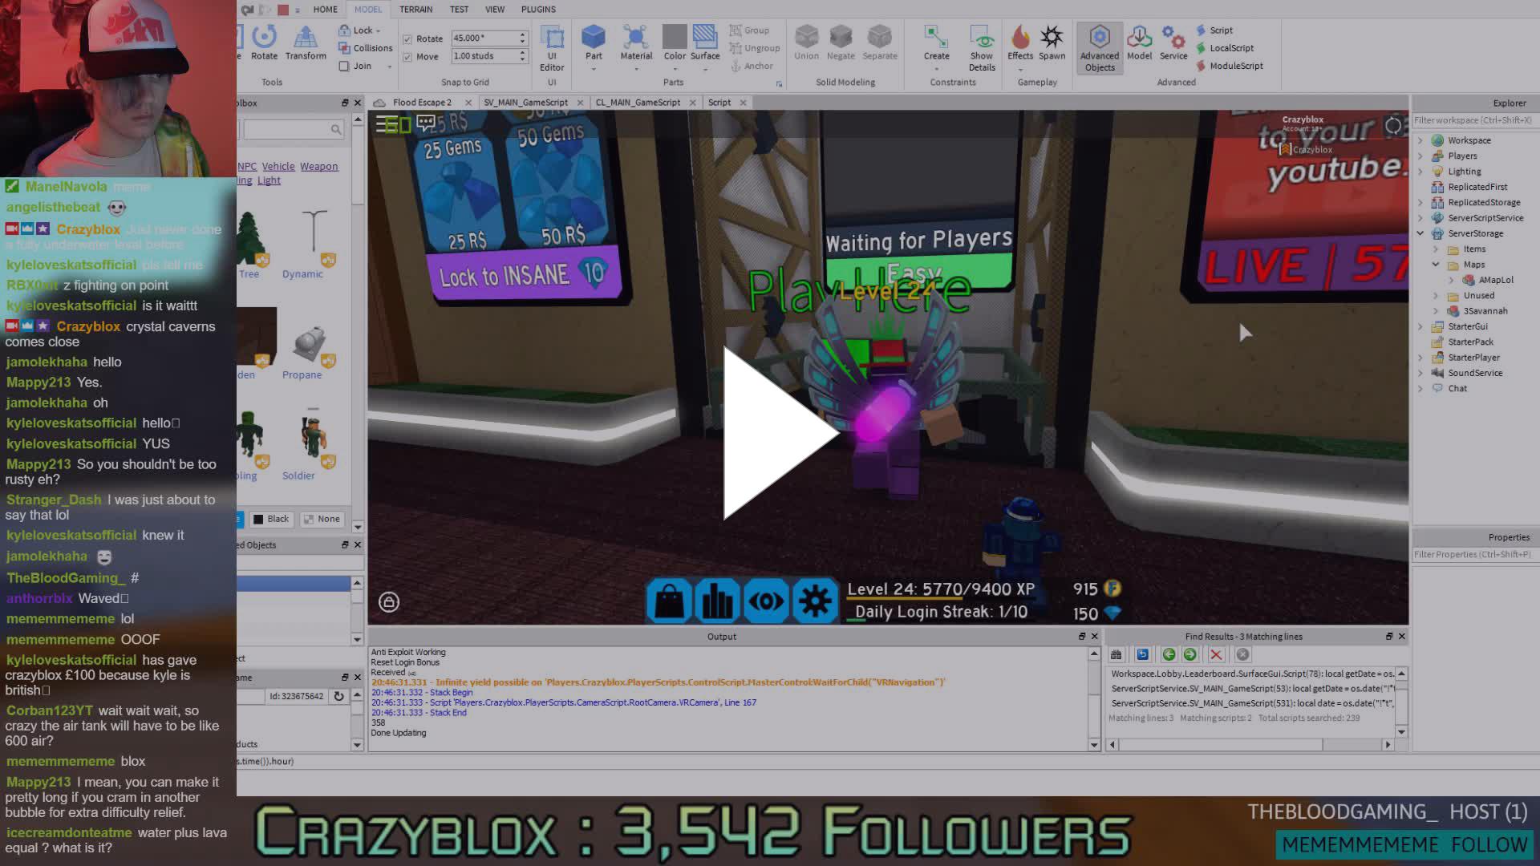This screenshot has width=1540, height=866.
Task: Click the Negate tool
Action: coord(841,44)
